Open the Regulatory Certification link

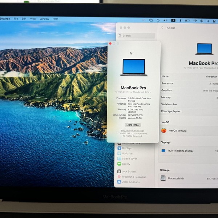coord(133,131)
